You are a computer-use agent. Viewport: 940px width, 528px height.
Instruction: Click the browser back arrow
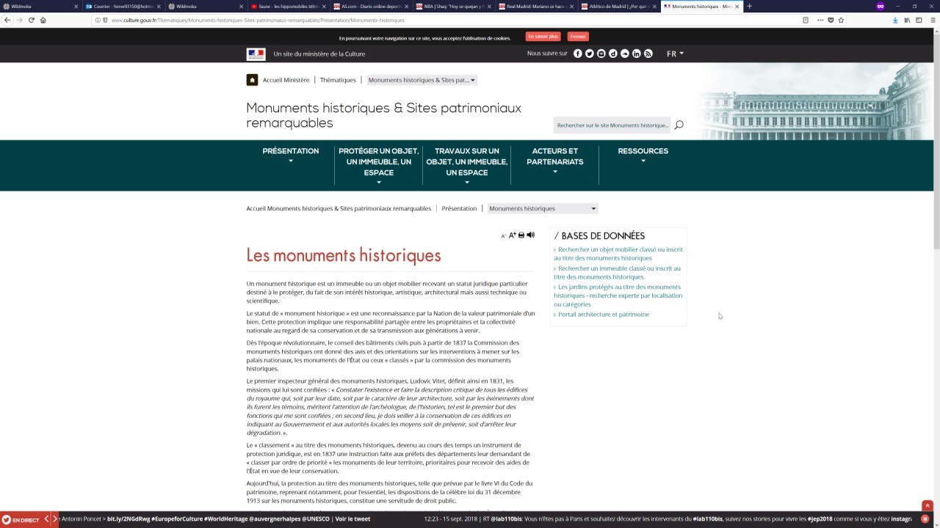pos(8,20)
